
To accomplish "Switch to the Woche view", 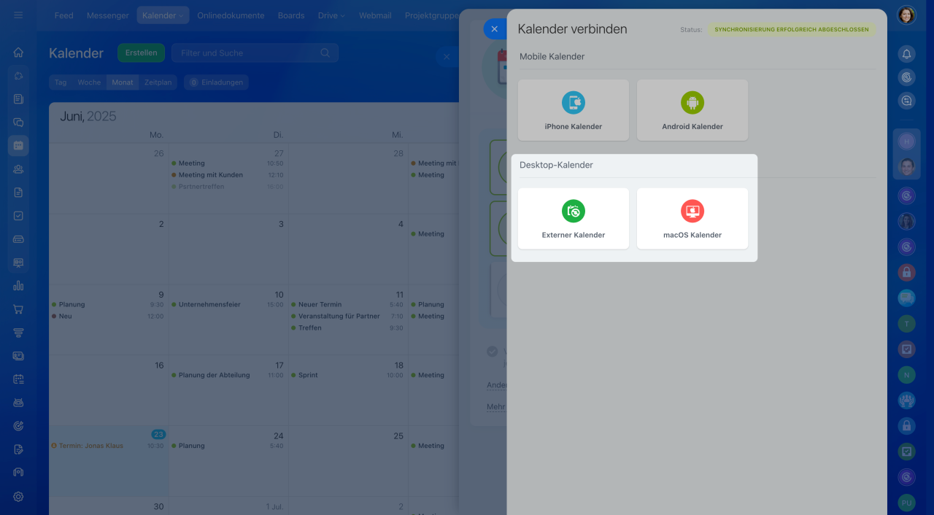I will click(89, 82).
